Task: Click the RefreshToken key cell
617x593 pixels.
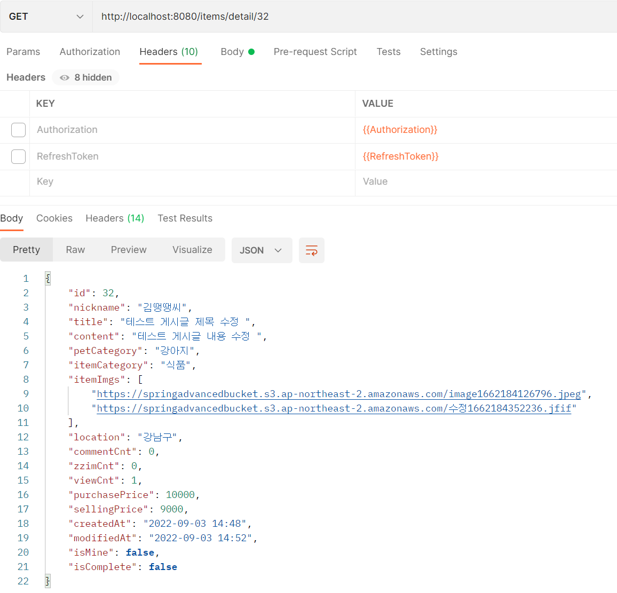Action: [192, 156]
